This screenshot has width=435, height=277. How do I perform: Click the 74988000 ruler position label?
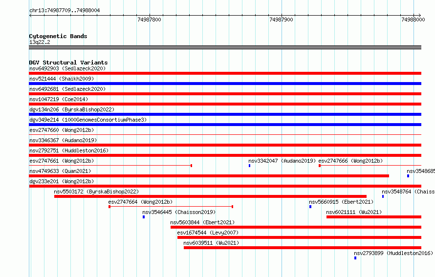tap(413, 20)
